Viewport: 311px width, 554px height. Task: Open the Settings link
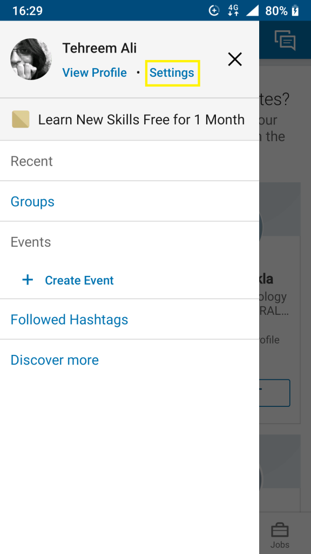pyautogui.click(x=172, y=72)
